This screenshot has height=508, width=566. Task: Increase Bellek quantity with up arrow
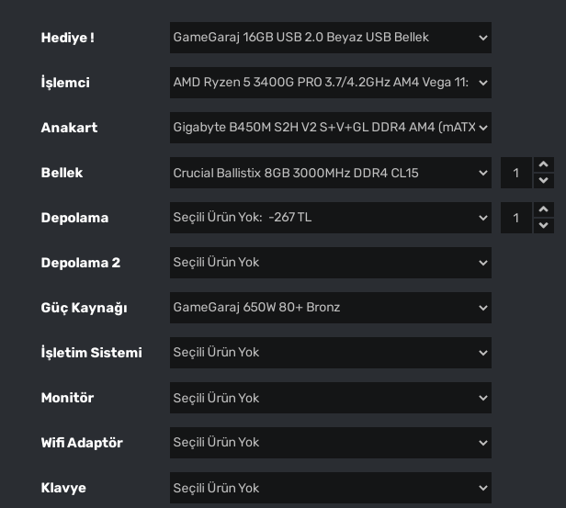[x=544, y=164]
